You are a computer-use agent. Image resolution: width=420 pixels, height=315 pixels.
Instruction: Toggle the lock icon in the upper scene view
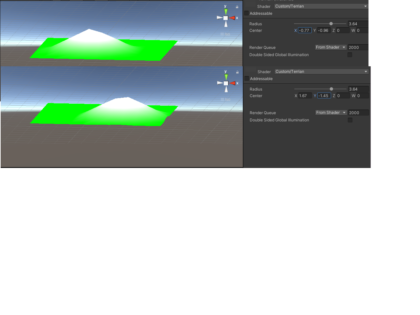point(237,7)
